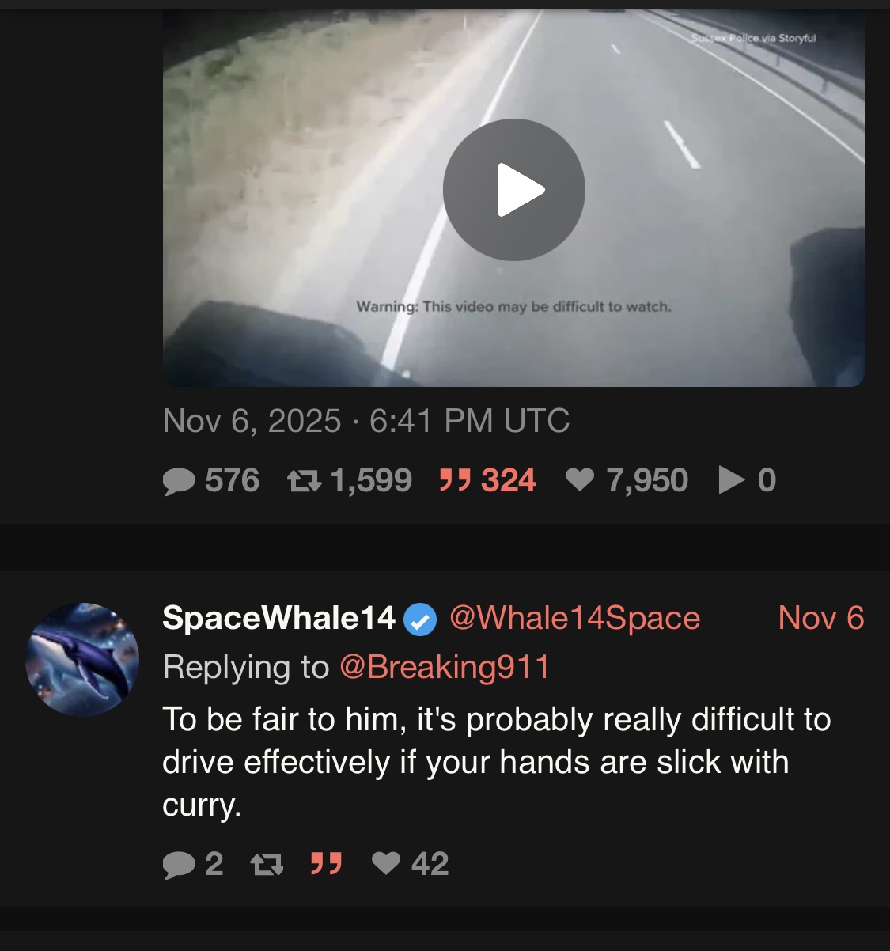Click the retweet icon on SpaceWhale14's reply
Screen dimensions: 890x951
click(x=267, y=864)
